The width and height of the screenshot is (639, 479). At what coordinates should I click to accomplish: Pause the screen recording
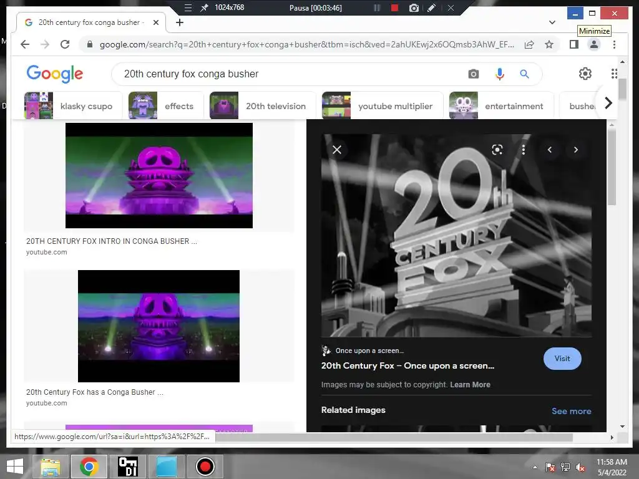[377, 7]
